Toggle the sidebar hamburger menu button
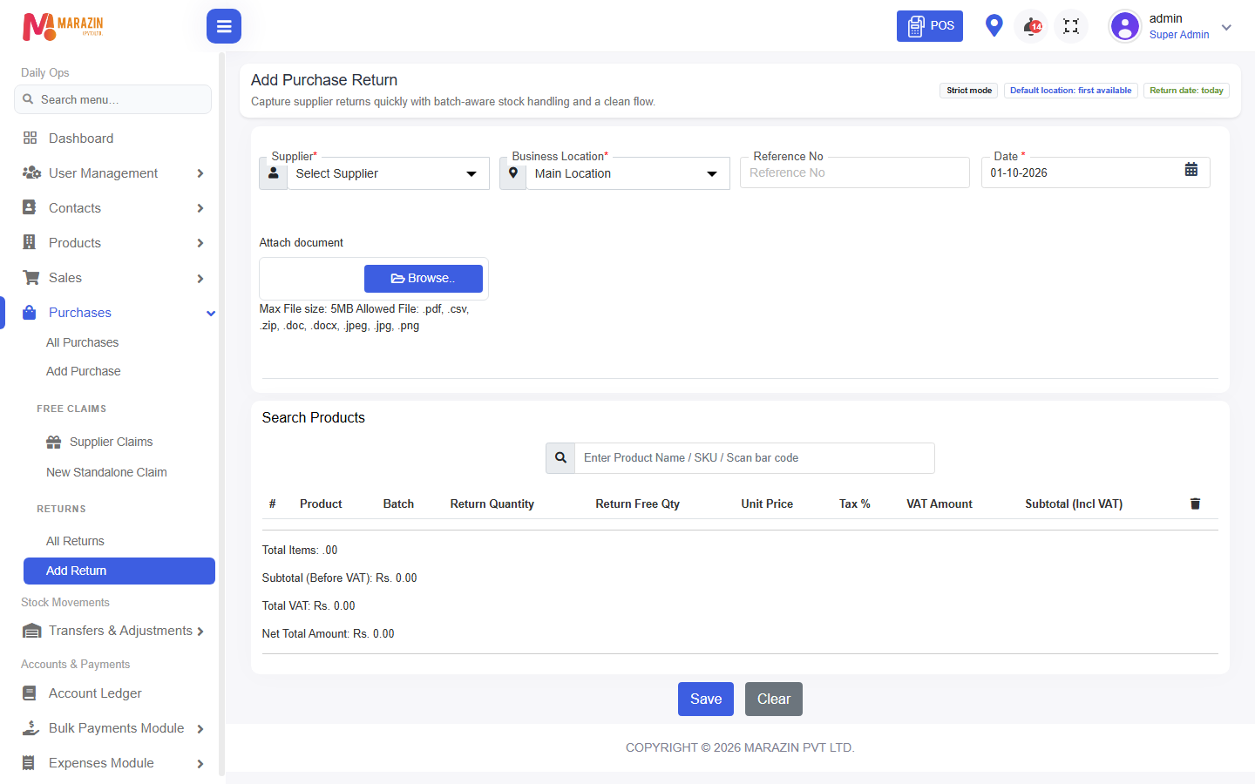 click(x=224, y=26)
